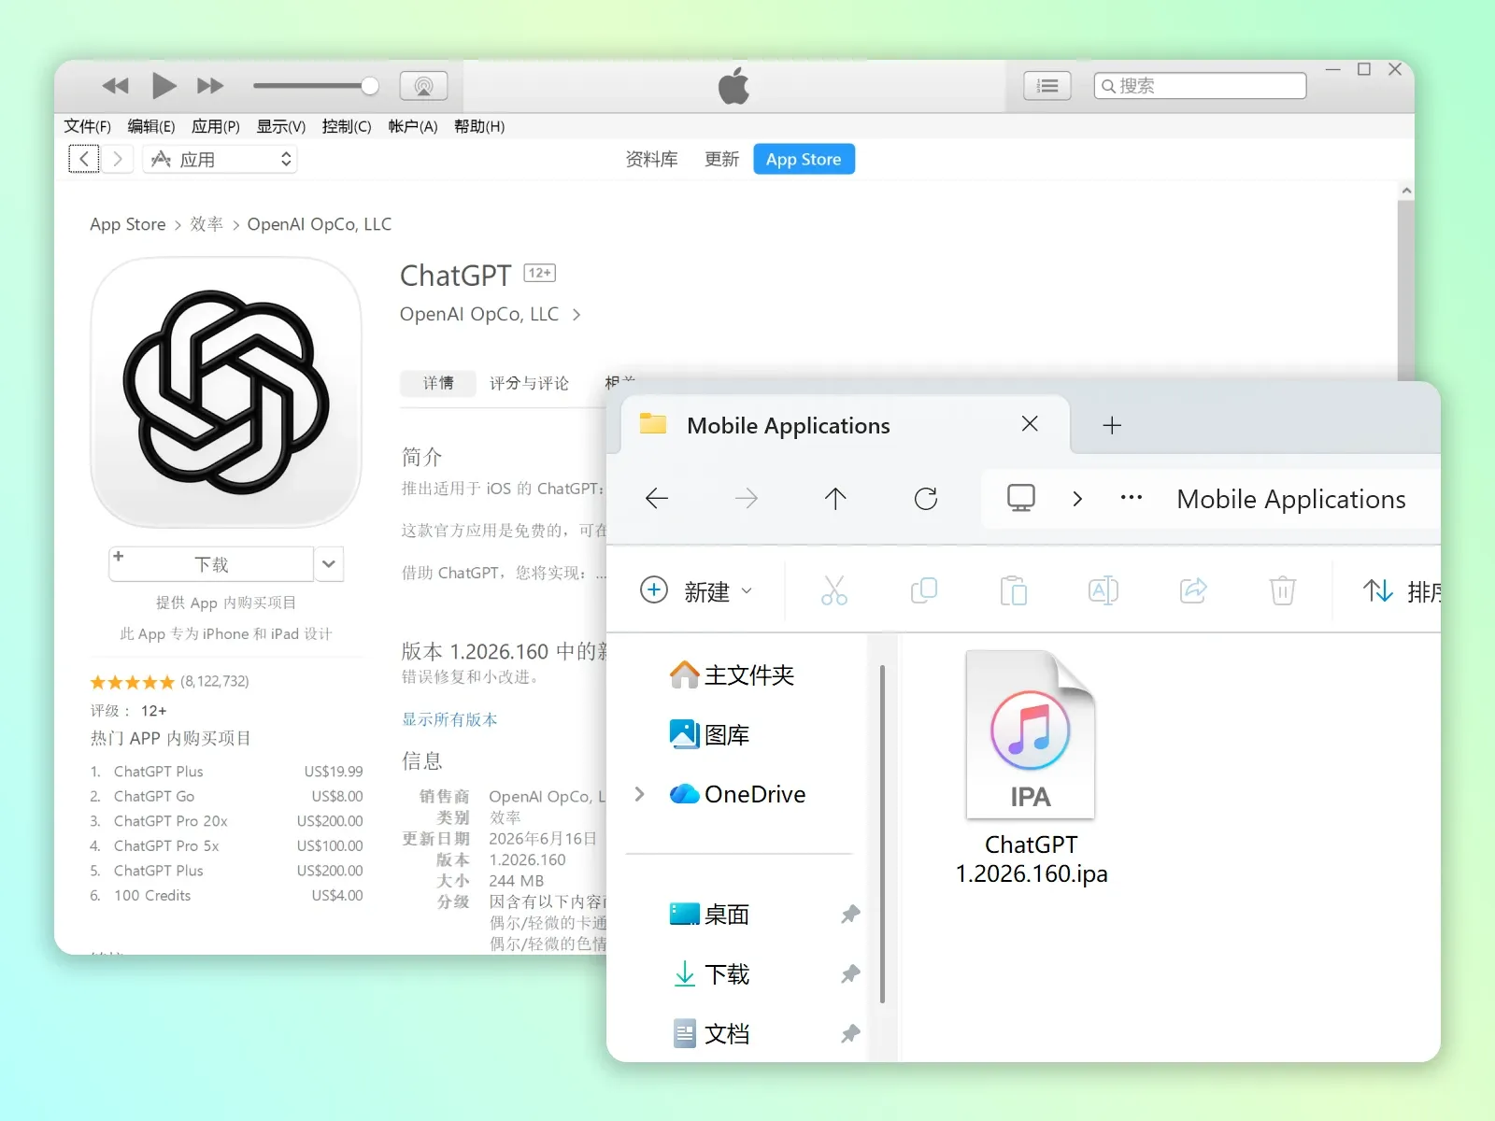Screen dimensions: 1495x1121
Task: Click the Delete trash icon
Action: point(1283,590)
